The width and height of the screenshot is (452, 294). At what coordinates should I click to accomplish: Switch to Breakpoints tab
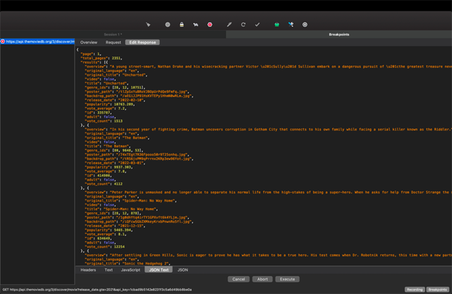[339, 34]
